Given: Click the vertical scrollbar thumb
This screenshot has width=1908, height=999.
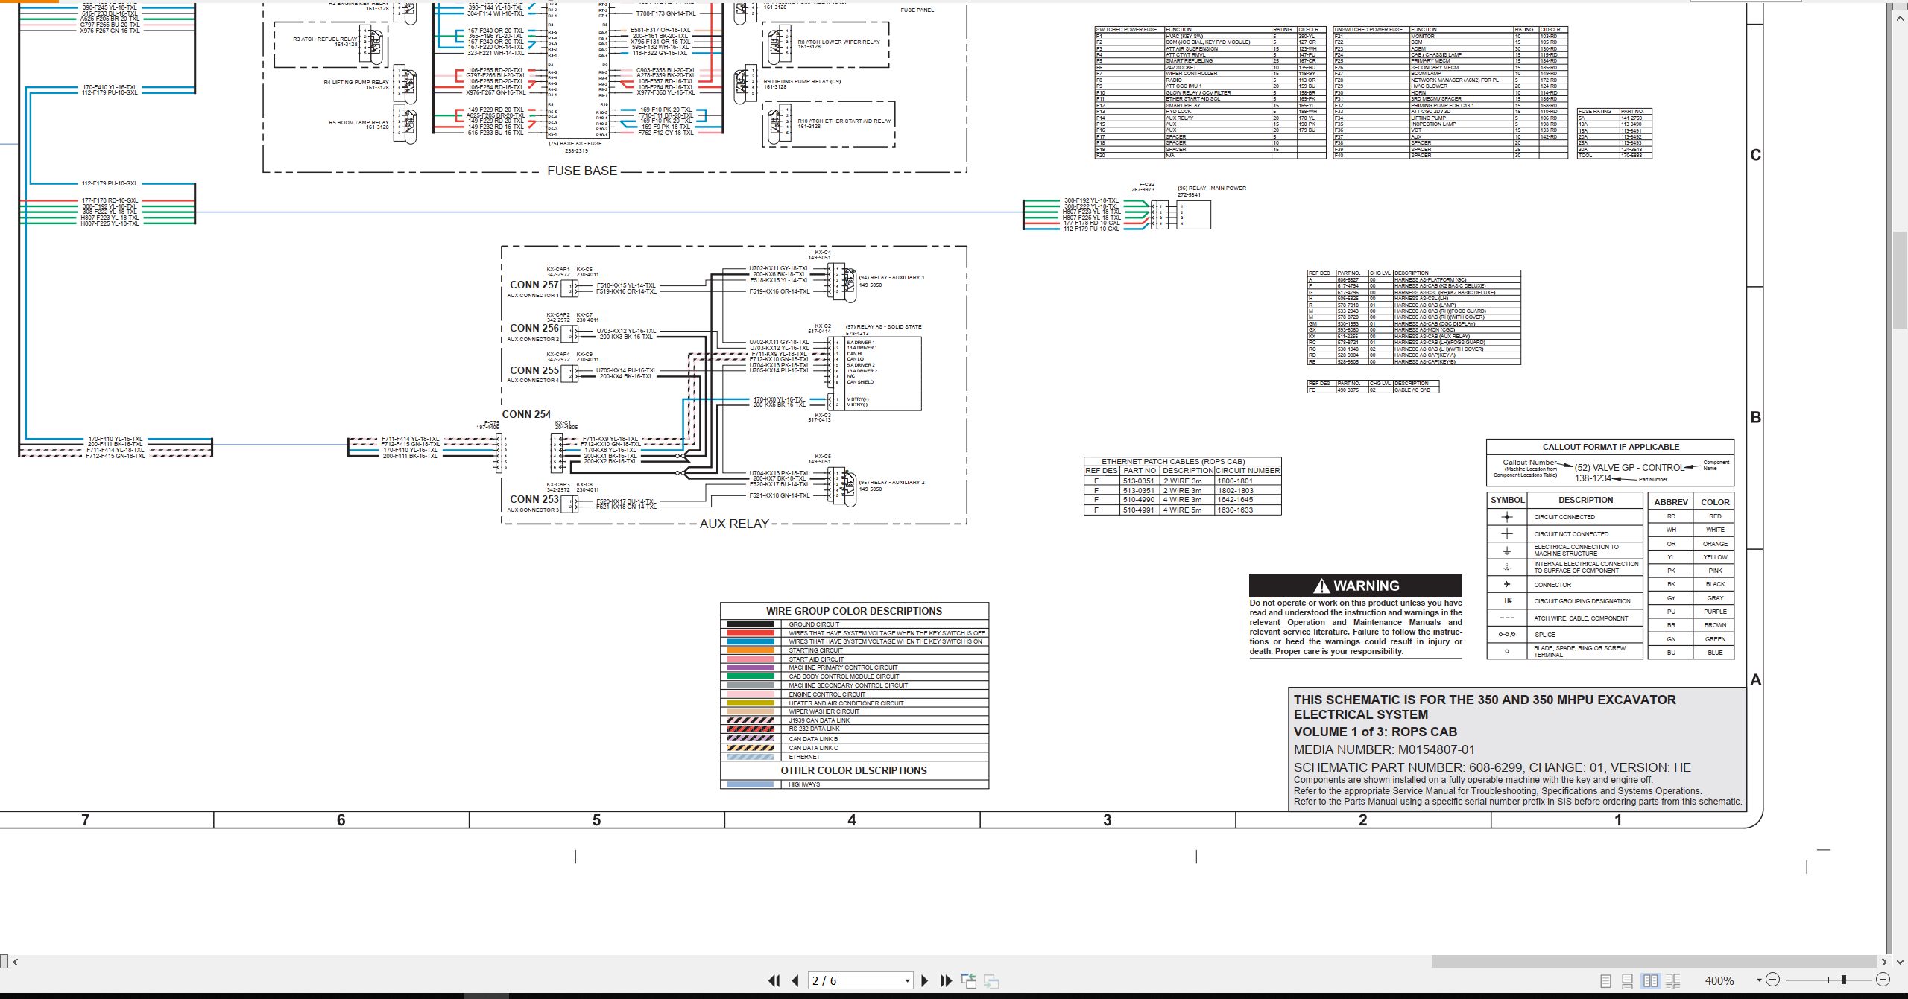Looking at the screenshot, I should 1901,280.
